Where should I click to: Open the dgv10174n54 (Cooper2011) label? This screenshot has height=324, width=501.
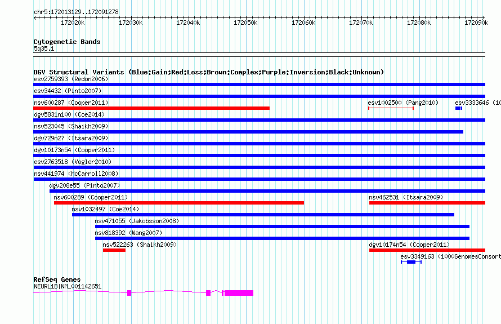coord(409,245)
